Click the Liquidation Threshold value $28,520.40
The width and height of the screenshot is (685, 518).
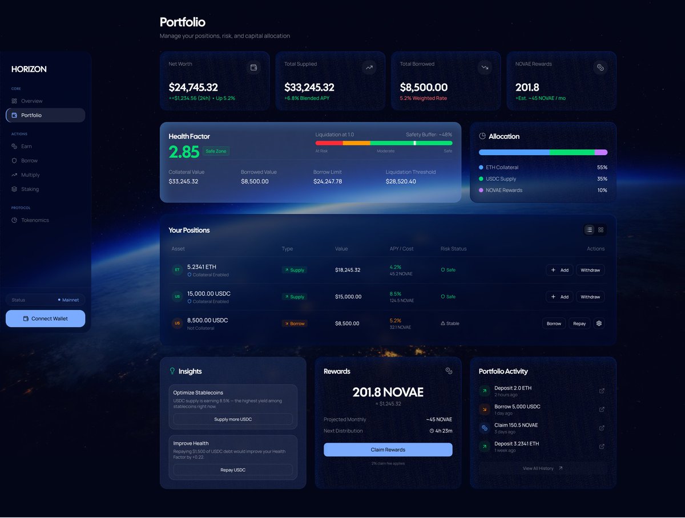(x=401, y=181)
